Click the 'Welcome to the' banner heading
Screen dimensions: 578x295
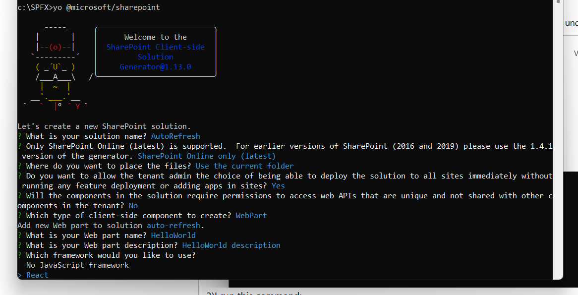(x=155, y=37)
